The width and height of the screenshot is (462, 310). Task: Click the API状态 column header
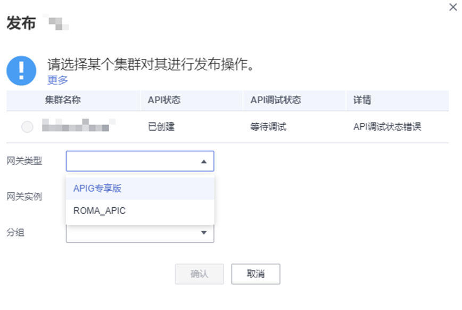tap(164, 100)
